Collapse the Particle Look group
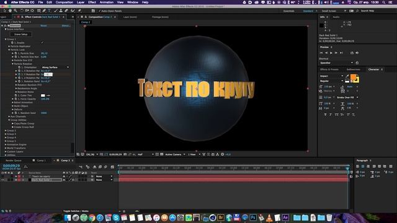Screen dimensions: 397x223 pyautogui.click(x=9, y=50)
